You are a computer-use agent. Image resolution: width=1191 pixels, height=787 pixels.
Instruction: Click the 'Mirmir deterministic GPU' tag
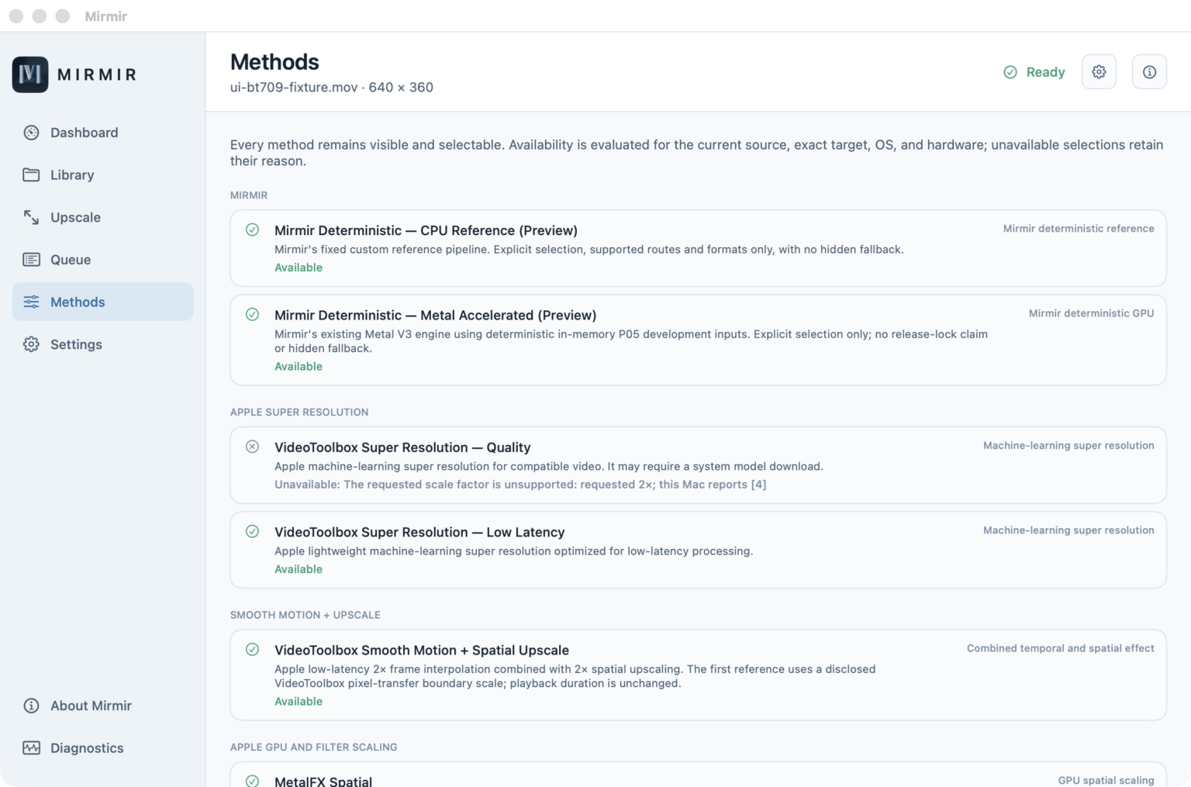1091,313
